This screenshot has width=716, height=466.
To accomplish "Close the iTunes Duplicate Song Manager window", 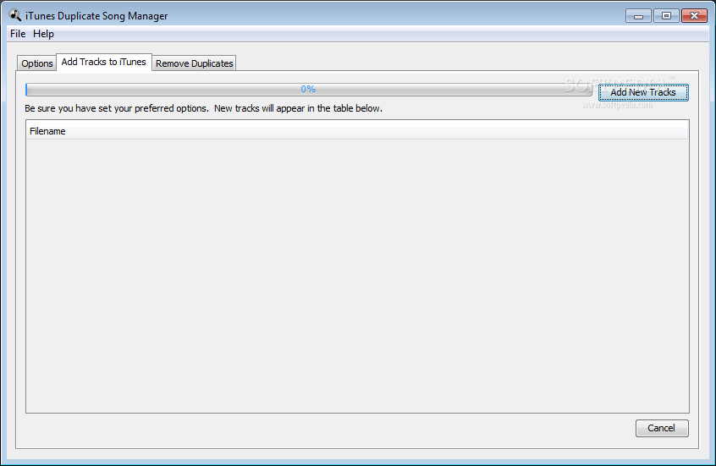I will coord(694,16).
